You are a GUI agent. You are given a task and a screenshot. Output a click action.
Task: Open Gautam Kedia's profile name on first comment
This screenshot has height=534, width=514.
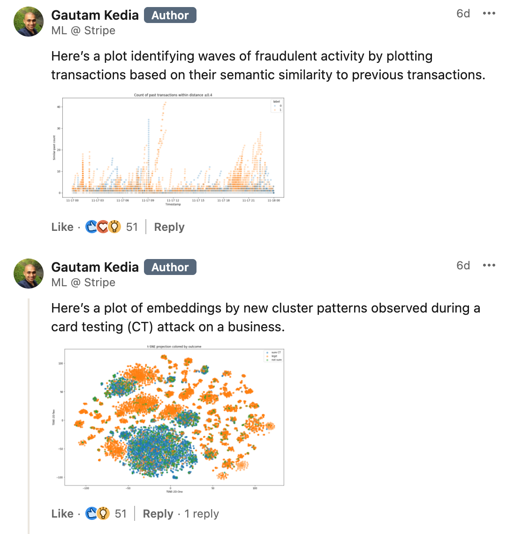(95, 15)
